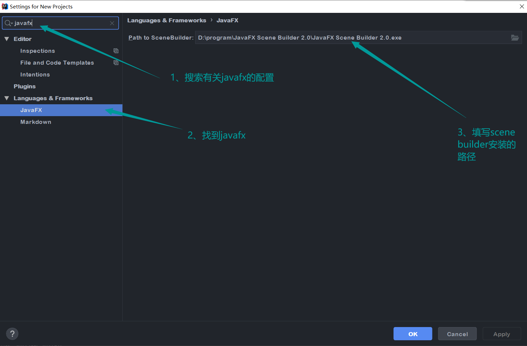The height and width of the screenshot is (346, 527).
Task: Click the Languages & Frameworks breadcrumb
Action: point(167,20)
